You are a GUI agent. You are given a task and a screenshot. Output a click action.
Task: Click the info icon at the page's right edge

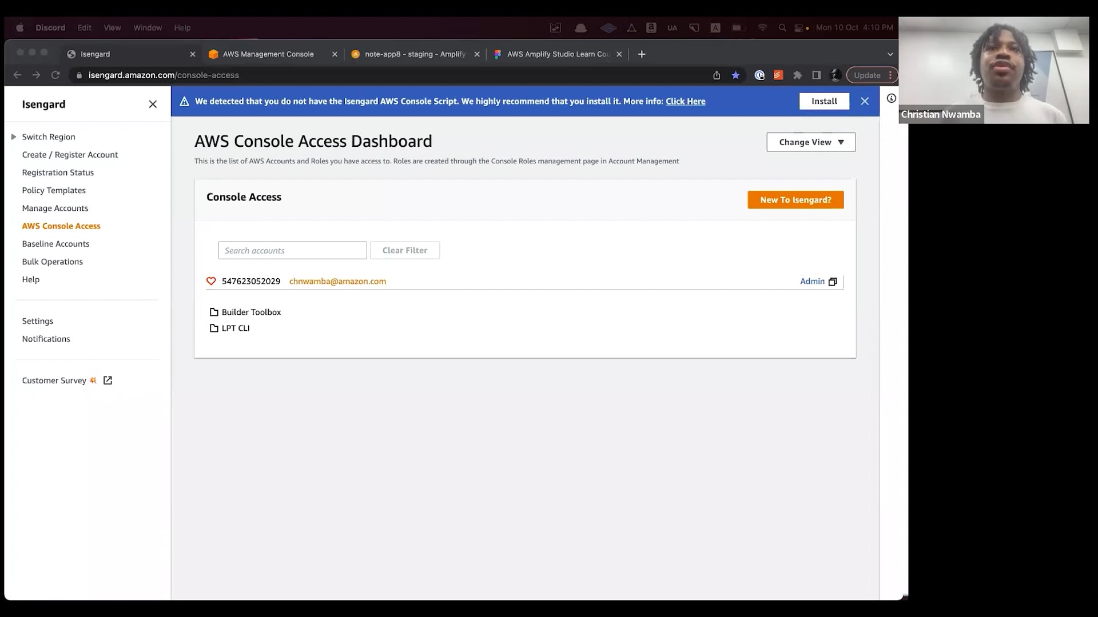coord(891,98)
